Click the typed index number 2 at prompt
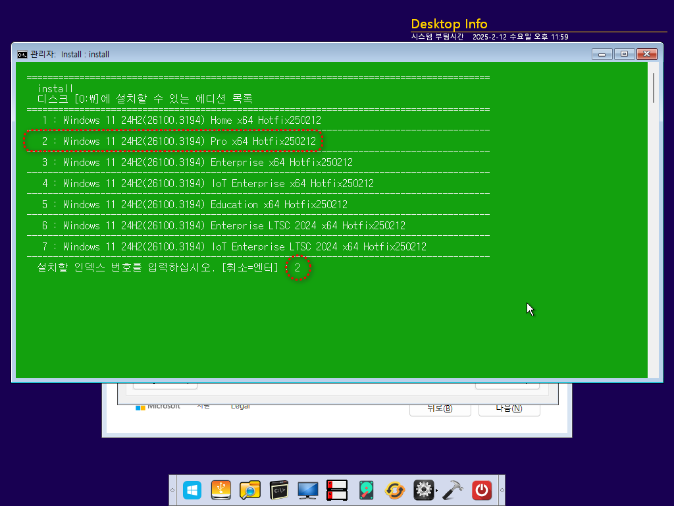This screenshot has width=674, height=506. (x=298, y=267)
